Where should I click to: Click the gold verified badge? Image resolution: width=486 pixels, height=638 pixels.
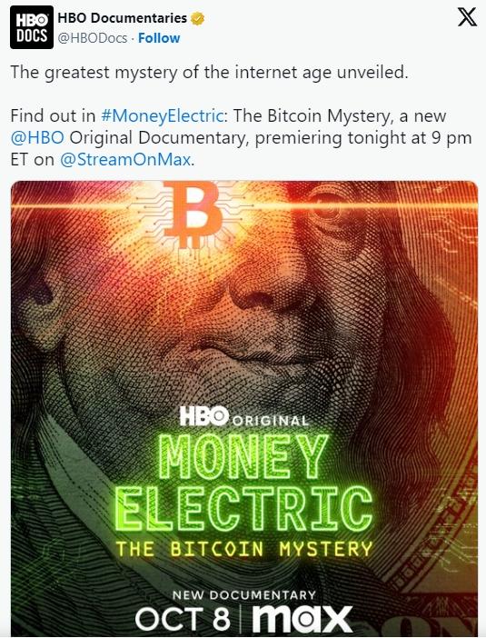pos(197,18)
